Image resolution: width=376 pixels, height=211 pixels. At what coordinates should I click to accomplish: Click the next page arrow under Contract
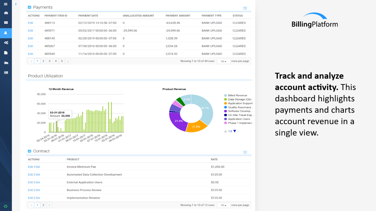(49, 205)
